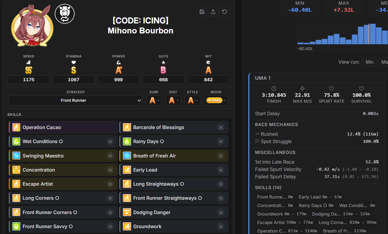The width and height of the screenshot is (388, 234).
Task: Remove the Front Runner Savvy skill
Action: [110, 226]
